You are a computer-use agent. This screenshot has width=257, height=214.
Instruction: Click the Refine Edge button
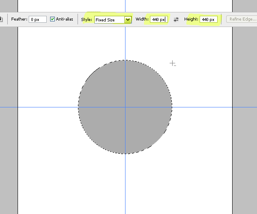(x=242, y=19)
